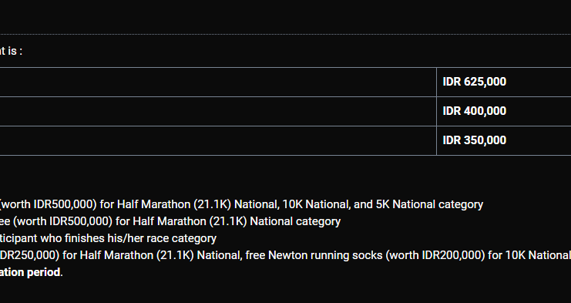Click the empty cell beside IDR 350,000
This screenshot has width=571, height=303.
[218, 140]
